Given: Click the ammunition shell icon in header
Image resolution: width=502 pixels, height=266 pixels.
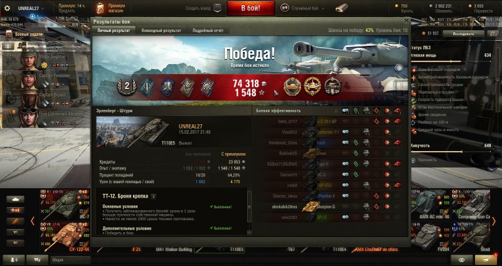Looking at the screenshot, I should point(341,8).
